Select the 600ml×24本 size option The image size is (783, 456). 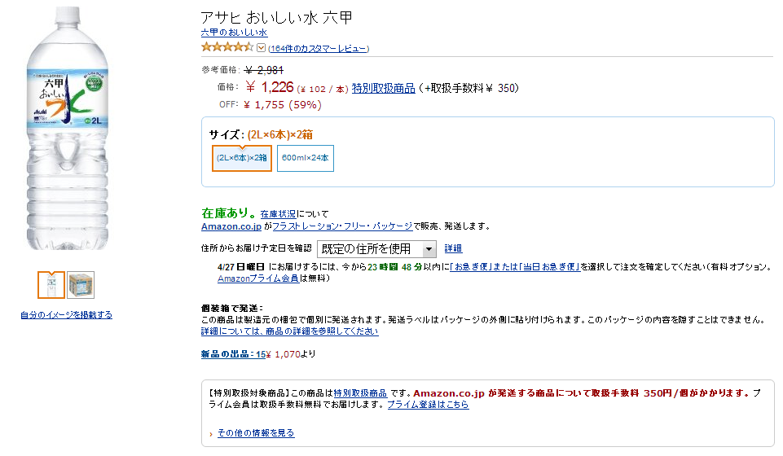coord(305,158)
